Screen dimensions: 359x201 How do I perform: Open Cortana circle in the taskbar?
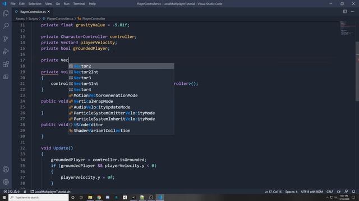coord(73,198)
